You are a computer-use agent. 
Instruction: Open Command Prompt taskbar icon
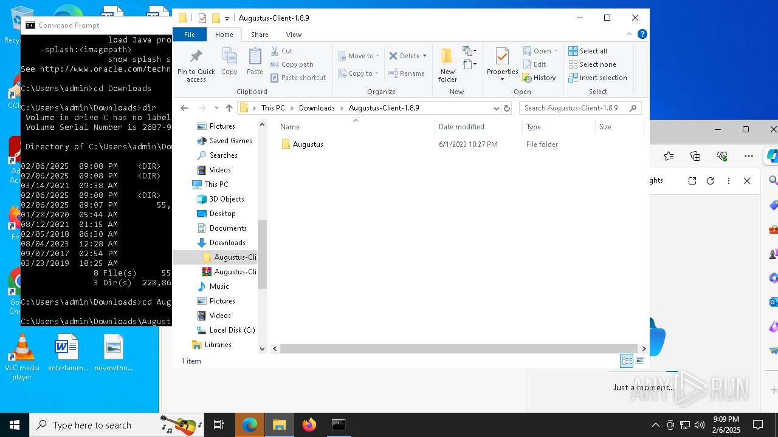click(x=339, y=425)
